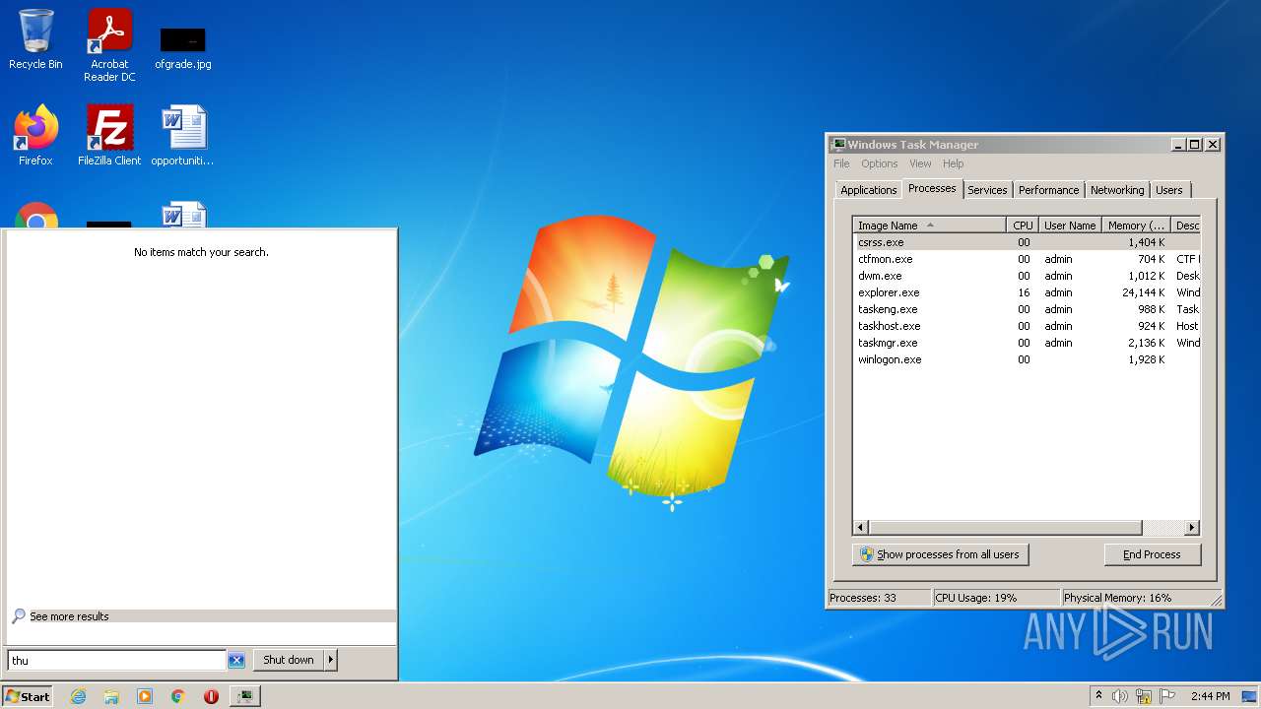Click the End Process button
Image resolution: width=1261 pixels, height=709 pixels.
(1152, 554)
